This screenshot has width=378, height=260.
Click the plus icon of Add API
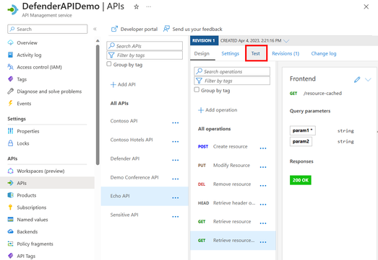point(113,84)
